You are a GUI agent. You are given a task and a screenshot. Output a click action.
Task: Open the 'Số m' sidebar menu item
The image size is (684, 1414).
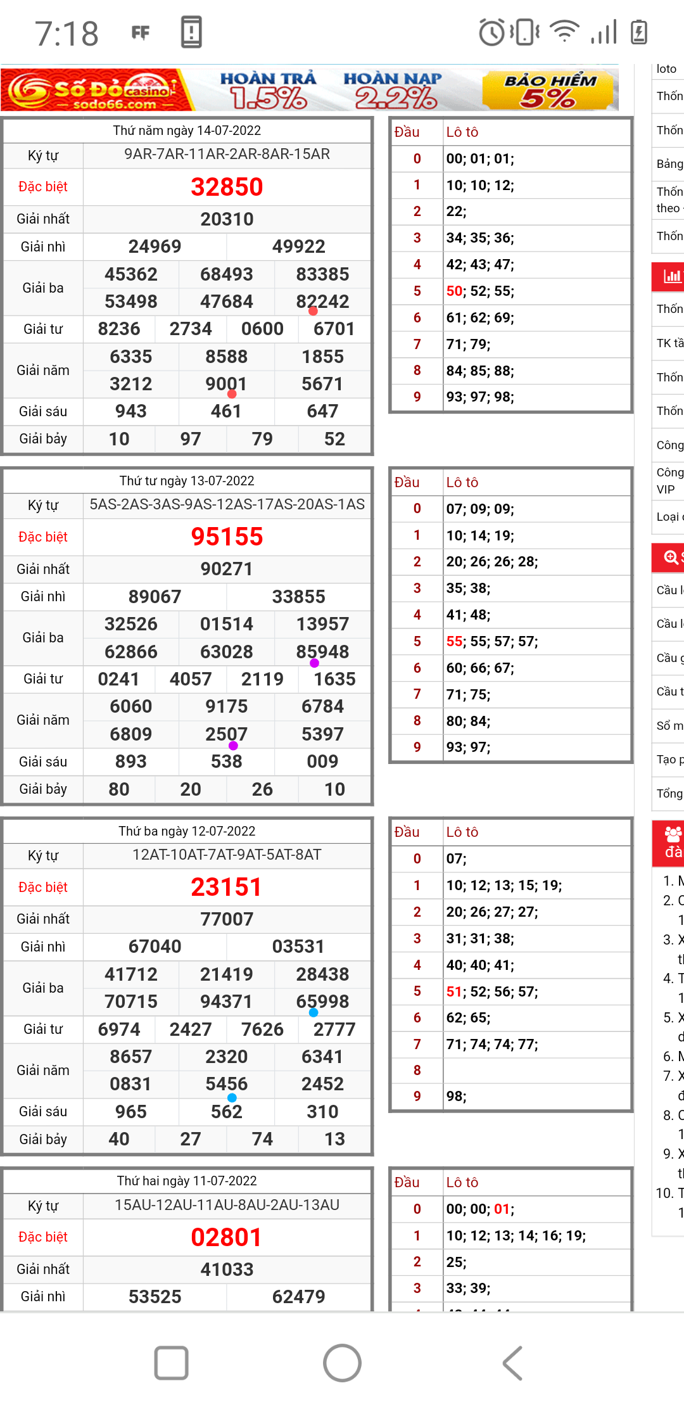[669, 725]
